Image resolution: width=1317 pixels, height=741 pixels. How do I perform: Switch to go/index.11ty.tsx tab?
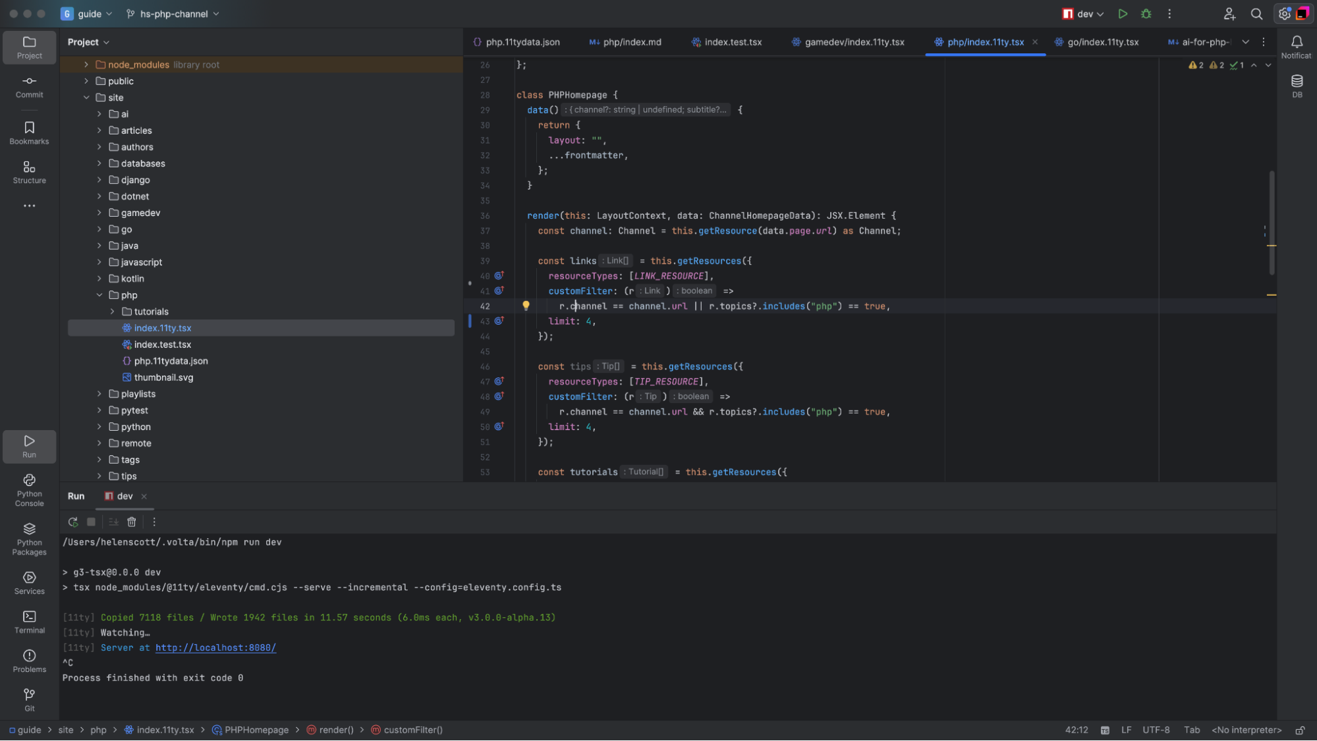(1096, 42)
